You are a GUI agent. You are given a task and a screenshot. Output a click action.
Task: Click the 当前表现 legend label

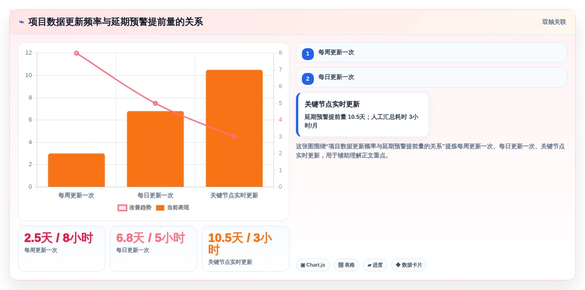point(178,208)
